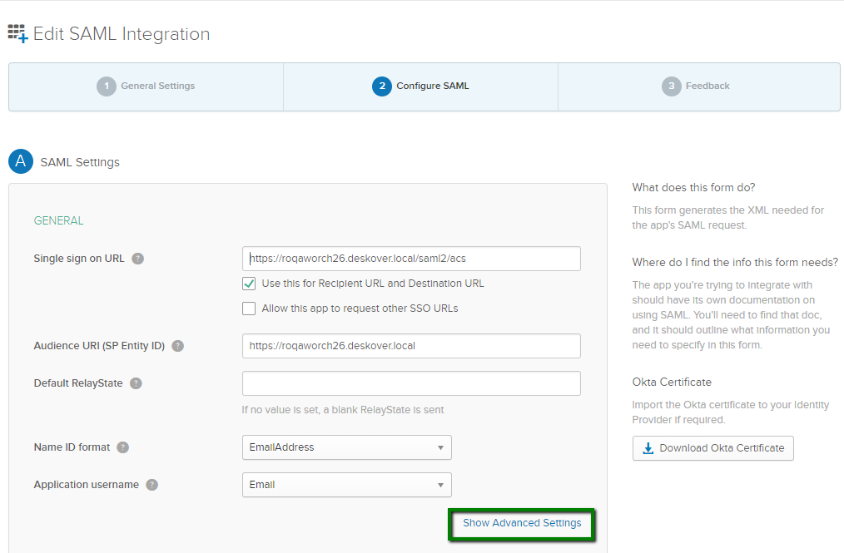Click the download icon on certificate button
The image size is (844, 553).
[x=648, y=447]
